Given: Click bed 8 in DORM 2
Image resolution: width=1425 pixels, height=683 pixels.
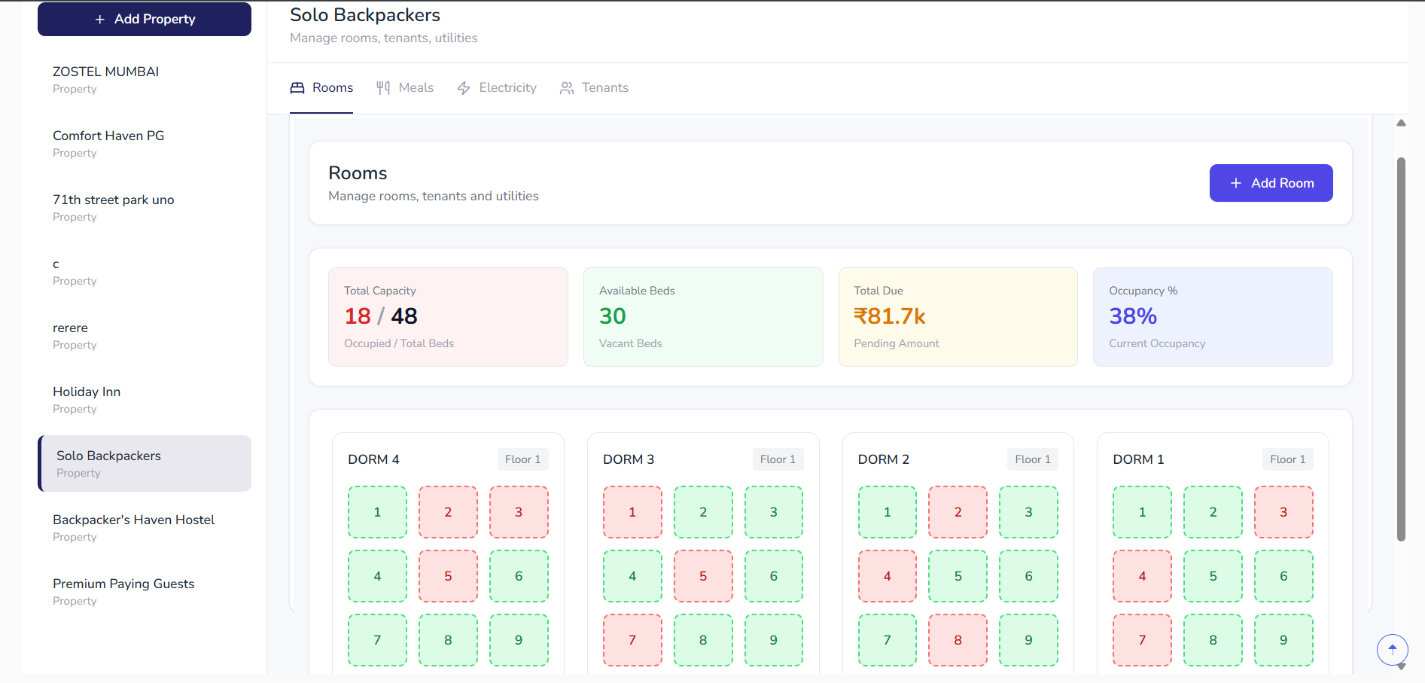Looking at the screenshot, I should click(958, 640).
